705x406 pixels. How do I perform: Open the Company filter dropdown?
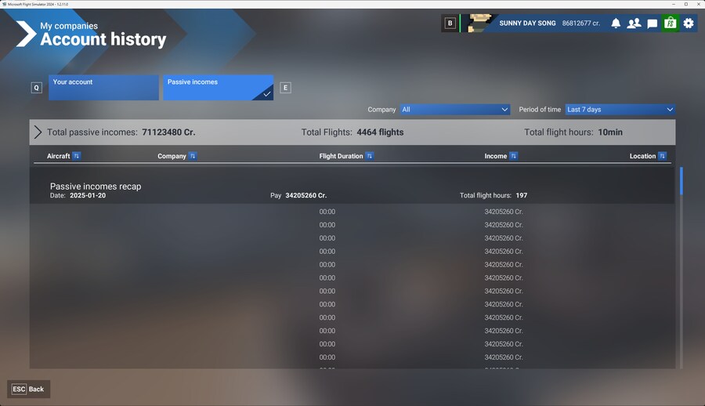455,110
